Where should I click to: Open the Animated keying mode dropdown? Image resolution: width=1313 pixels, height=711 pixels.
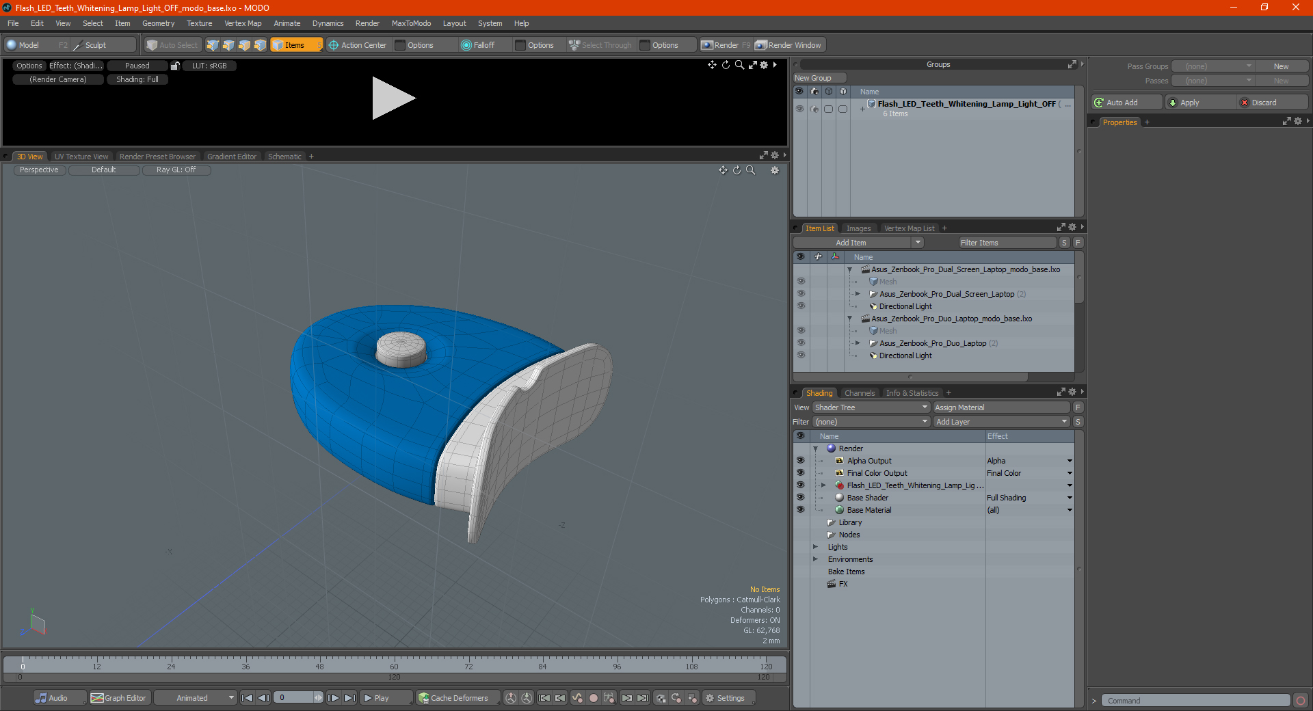click(x=196, y=698)
